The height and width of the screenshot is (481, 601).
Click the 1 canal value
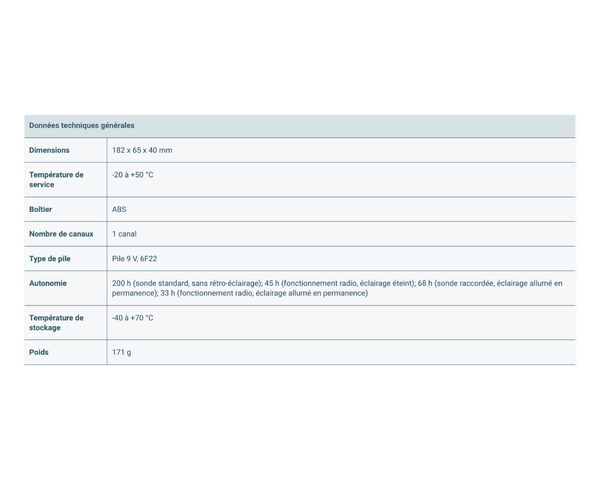coord(124,234)
